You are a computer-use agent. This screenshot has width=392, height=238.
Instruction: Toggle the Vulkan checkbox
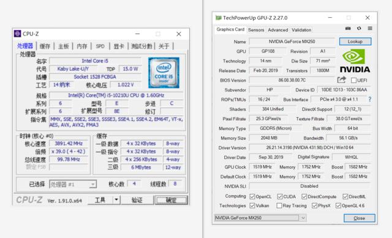tap(252, 205)
